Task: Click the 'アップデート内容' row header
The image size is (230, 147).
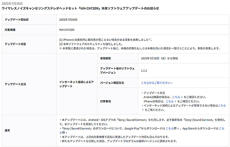Action: (29, 44)
